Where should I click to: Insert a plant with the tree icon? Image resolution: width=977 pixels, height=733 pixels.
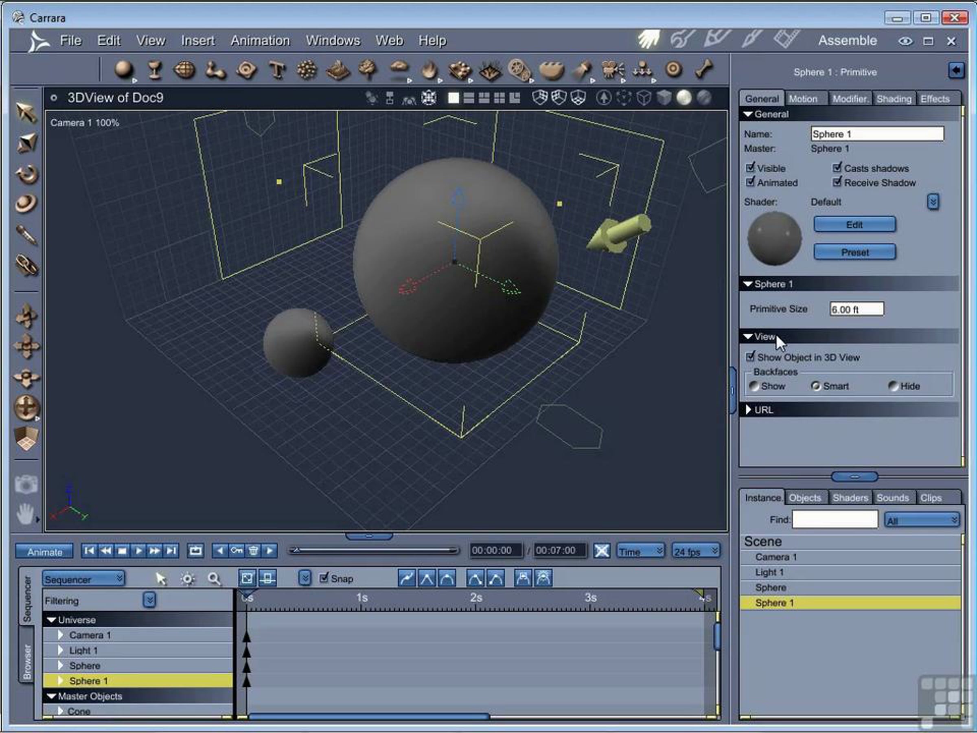tap(368, 70)
